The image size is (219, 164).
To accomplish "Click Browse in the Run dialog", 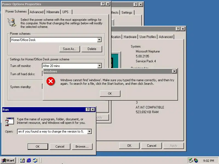I will tap(82, 147).
